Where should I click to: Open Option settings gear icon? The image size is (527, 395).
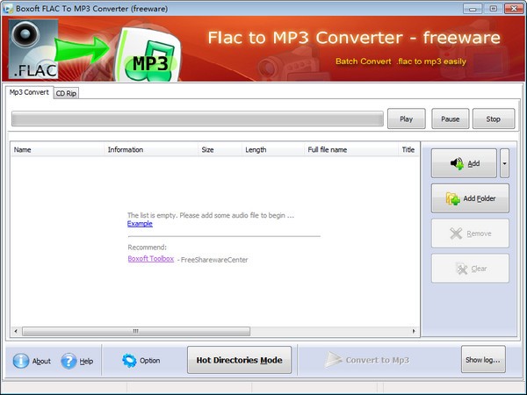pos(130,361)
